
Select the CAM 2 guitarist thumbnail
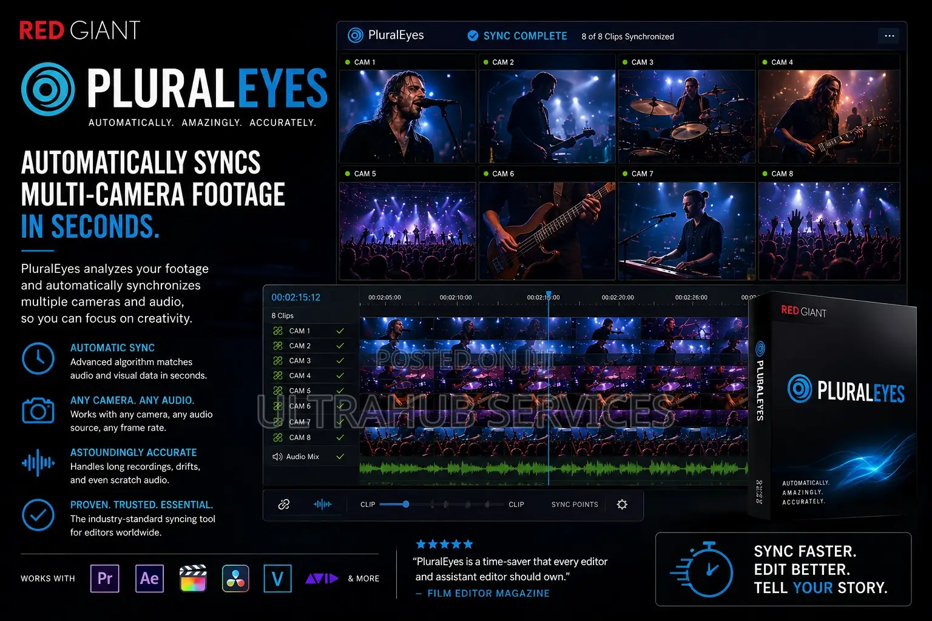click(x=547, y=116)
